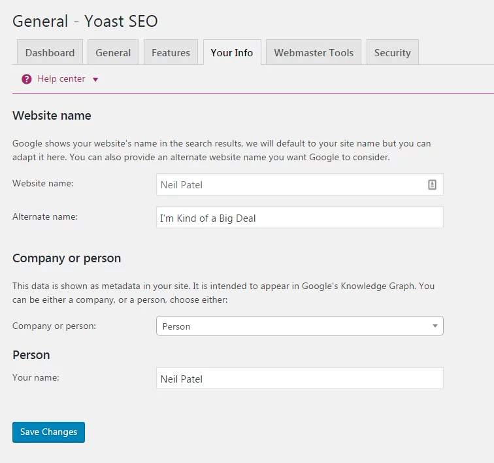Viewport: 494px width, 463px height.
Task: Open the Help center link
Action: click(61, 78)
